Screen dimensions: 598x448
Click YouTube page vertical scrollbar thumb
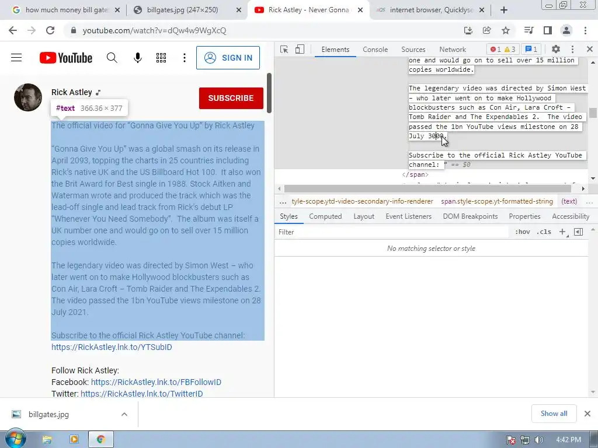click(x=269, y=93)
